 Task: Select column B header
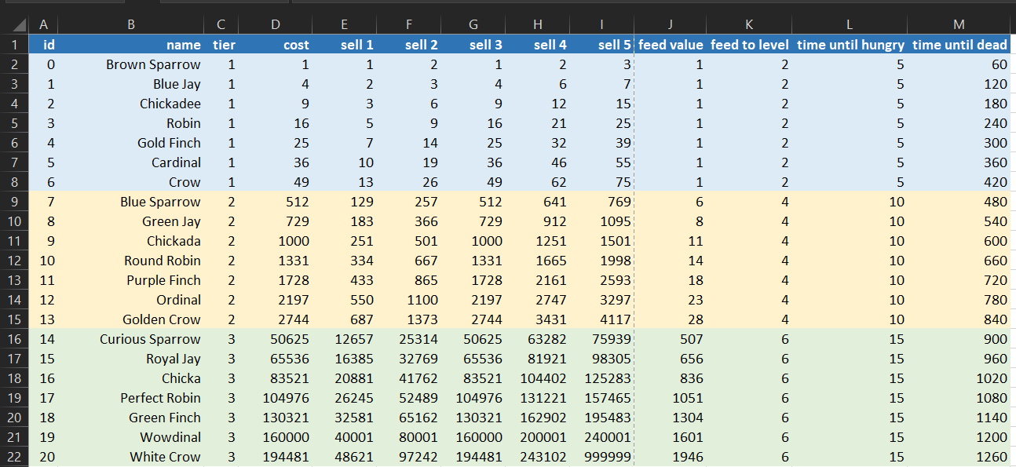131,25
